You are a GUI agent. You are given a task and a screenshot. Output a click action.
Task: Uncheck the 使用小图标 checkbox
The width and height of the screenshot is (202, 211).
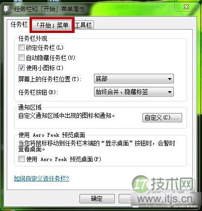pos(21,68)
